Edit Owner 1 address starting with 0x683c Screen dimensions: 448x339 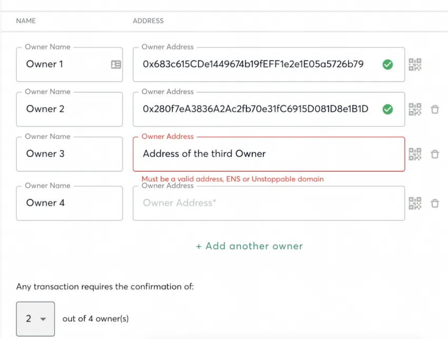[x=269, y=64]
